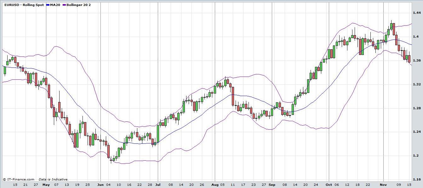Click the 1.4 price axis label
The width and height of the screenshot is (423, 188).
pyautogui.click(x=416, y=37)
